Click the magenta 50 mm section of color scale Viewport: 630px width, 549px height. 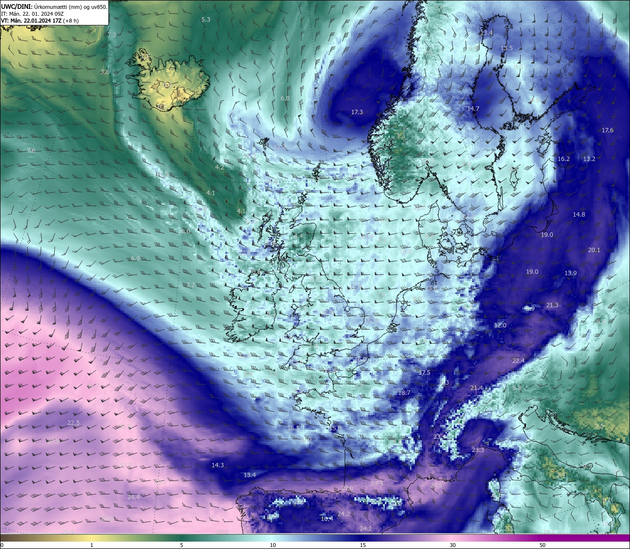542,538
